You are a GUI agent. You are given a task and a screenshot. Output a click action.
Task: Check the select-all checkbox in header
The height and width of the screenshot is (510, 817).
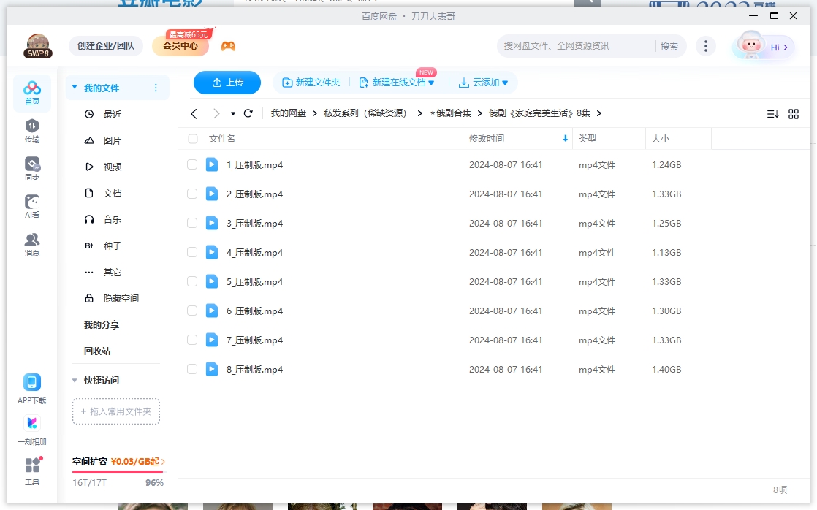click(192, 138)
